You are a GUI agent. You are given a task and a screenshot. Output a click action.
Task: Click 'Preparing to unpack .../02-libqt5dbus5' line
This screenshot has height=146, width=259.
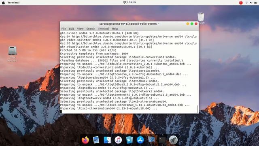tap(123, 84)
